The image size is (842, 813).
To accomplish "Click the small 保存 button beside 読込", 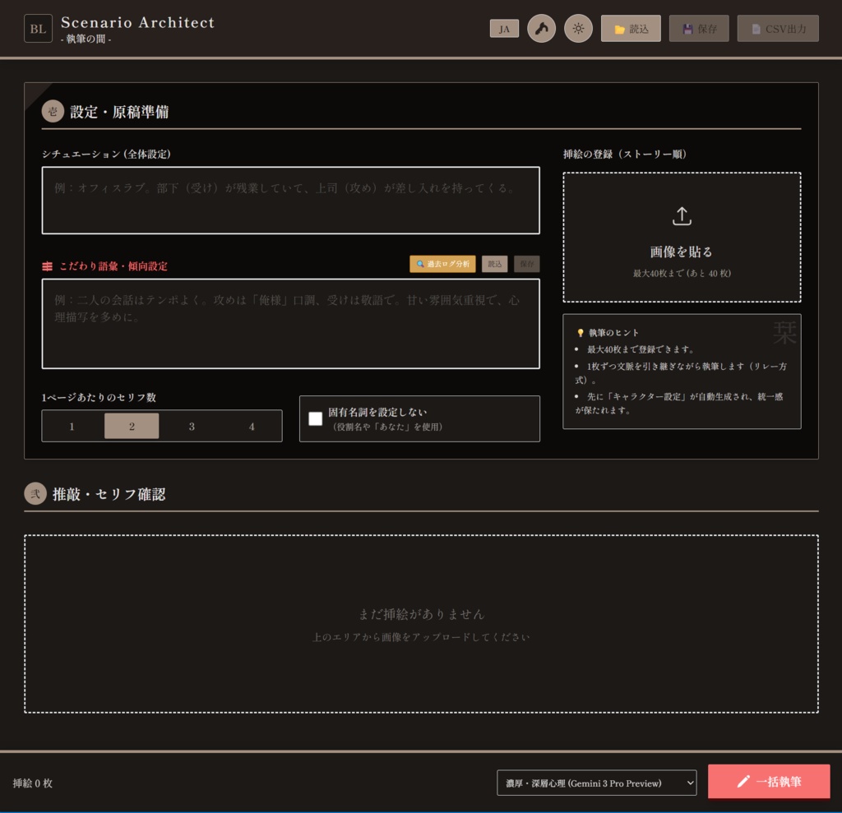I will (x=526, y=264).
